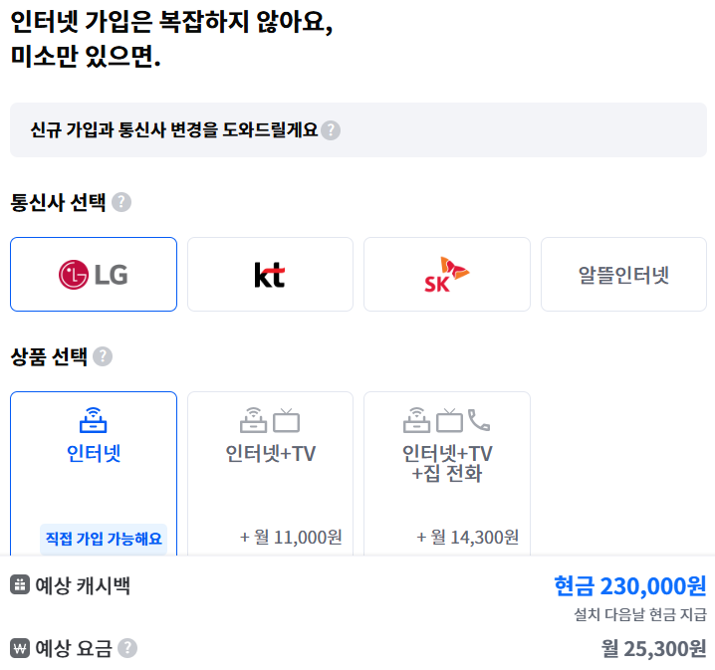Viewport: 715px width, 670px height.
Task: Click the 직접 가입 가능해요 badge
Action: [104, 539]
